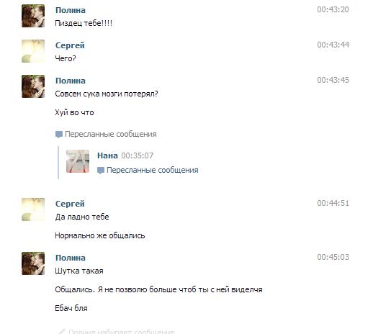Open Нана's profile name link

click(x=107, y=155)
